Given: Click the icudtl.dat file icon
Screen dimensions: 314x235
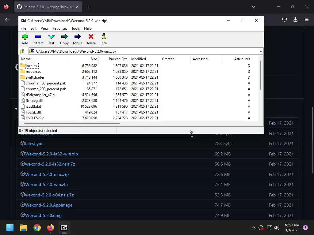Looking at the screenshot, I should coord(23,106).
